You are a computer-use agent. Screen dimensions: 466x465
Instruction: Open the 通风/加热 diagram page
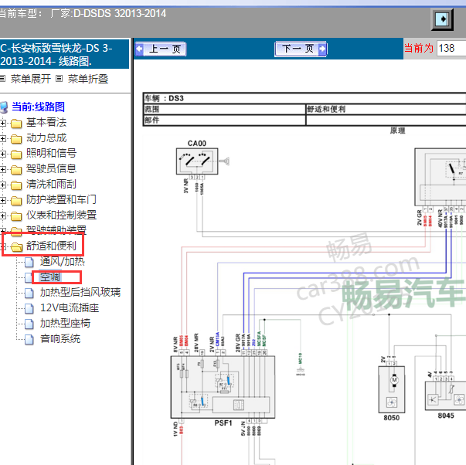63,262
